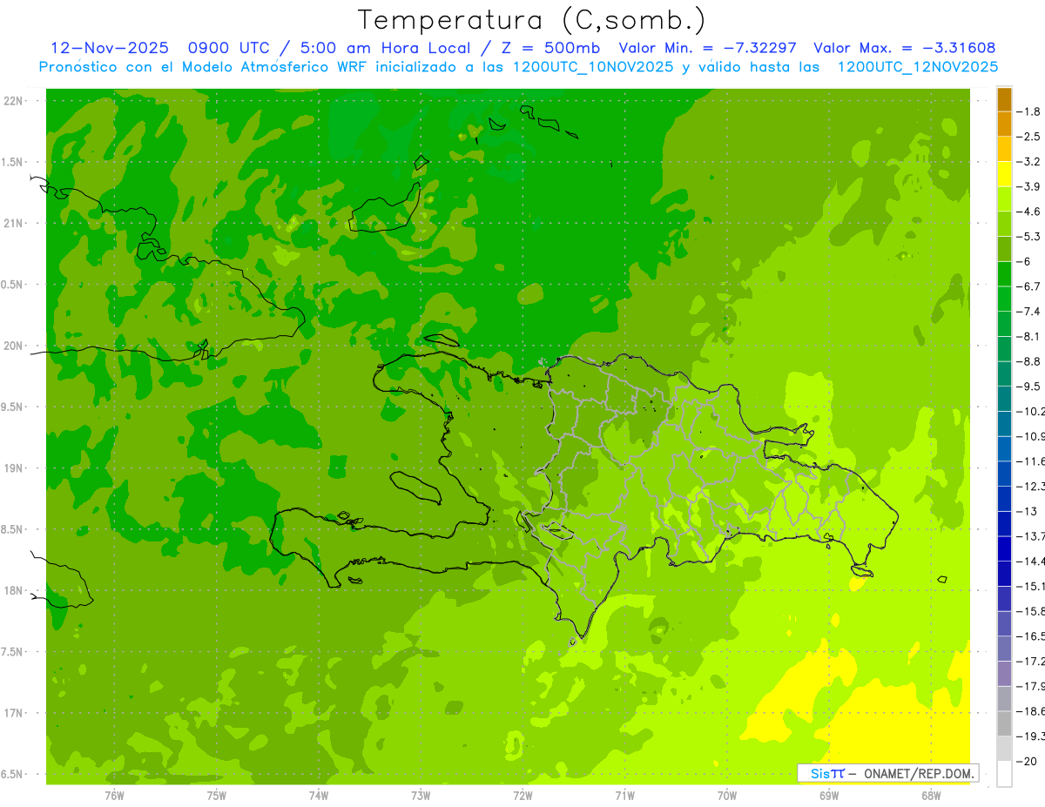Image resolution: width=1045 pixels, height=807 pixels.
Task: Click the legend value "-6.7"
Action: pos(1029,286)
